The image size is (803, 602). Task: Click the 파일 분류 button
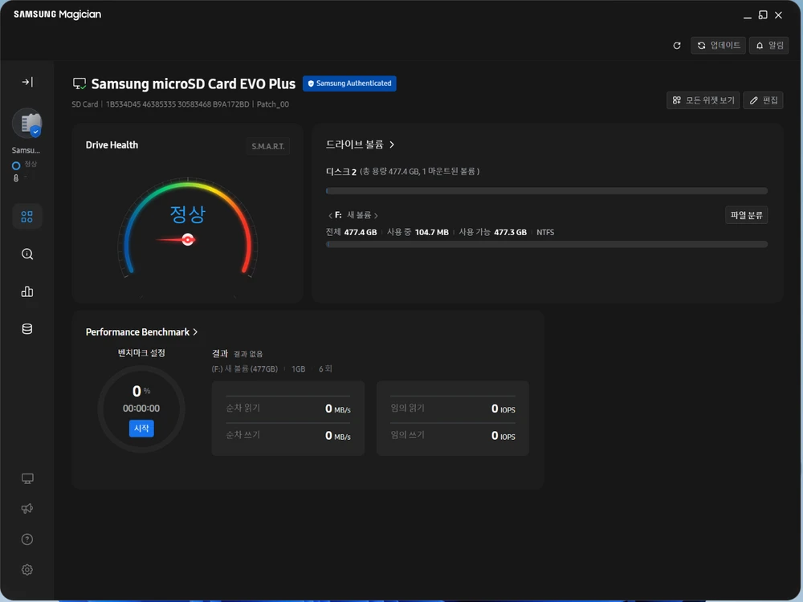pyautogui.click(x=746, y=215)
